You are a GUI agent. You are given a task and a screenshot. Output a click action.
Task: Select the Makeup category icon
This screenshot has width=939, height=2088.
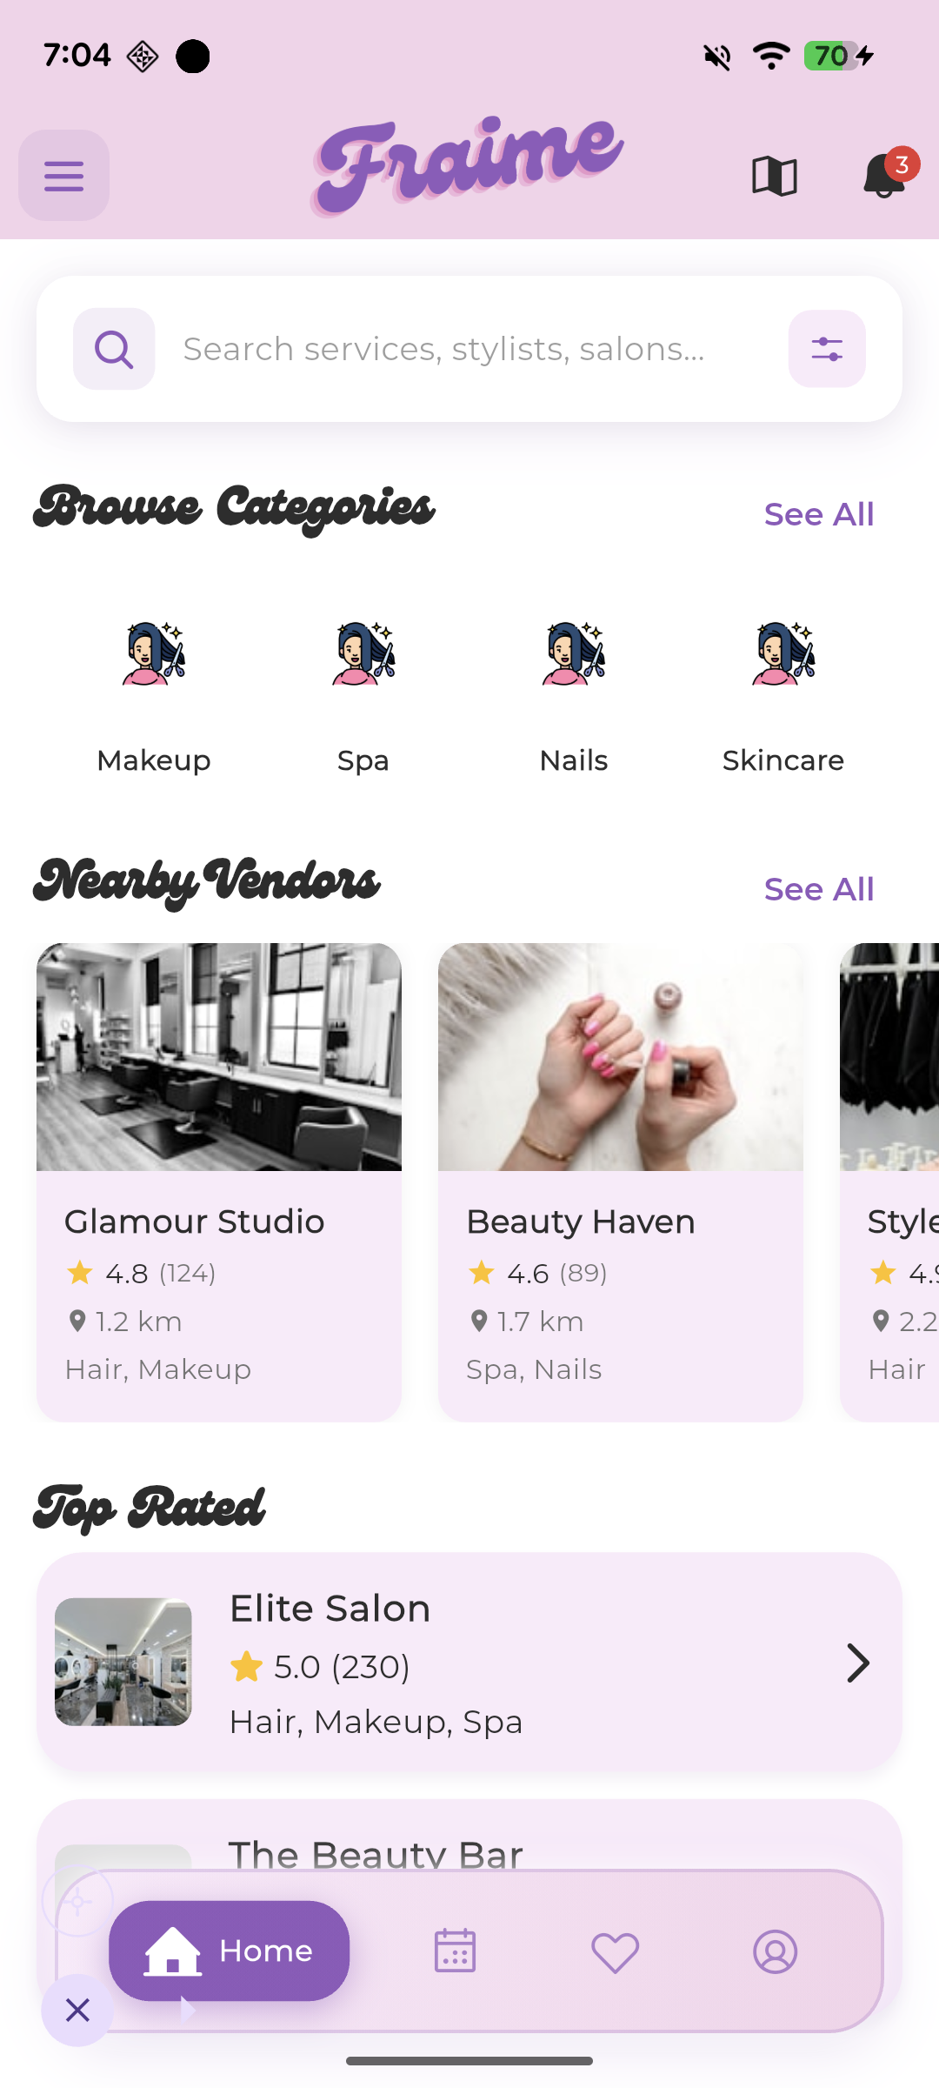[154, 653]
